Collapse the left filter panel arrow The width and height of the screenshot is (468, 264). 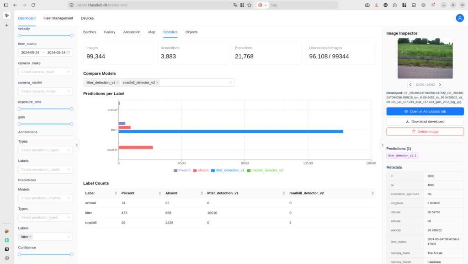point(77,145)
